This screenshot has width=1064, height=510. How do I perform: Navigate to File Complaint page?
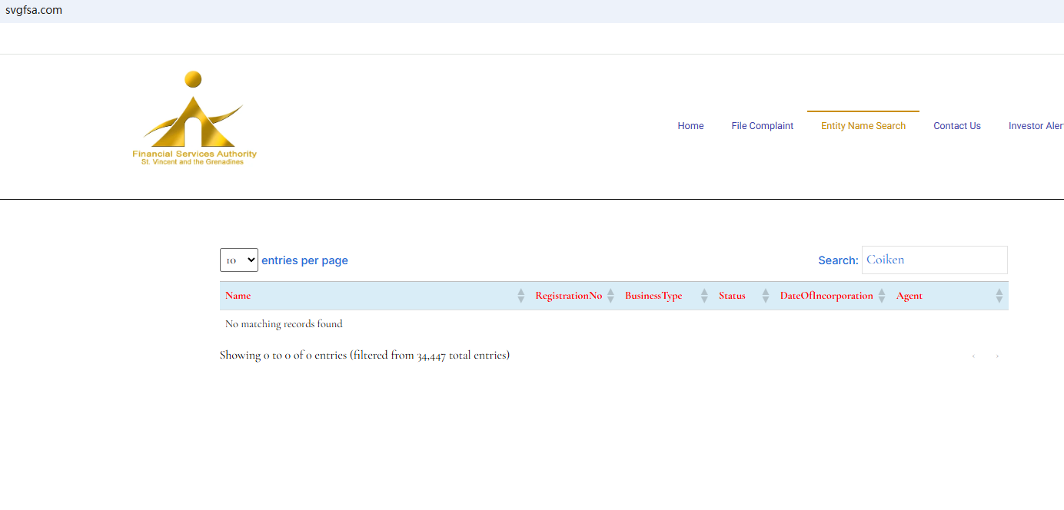pos(762,126)
